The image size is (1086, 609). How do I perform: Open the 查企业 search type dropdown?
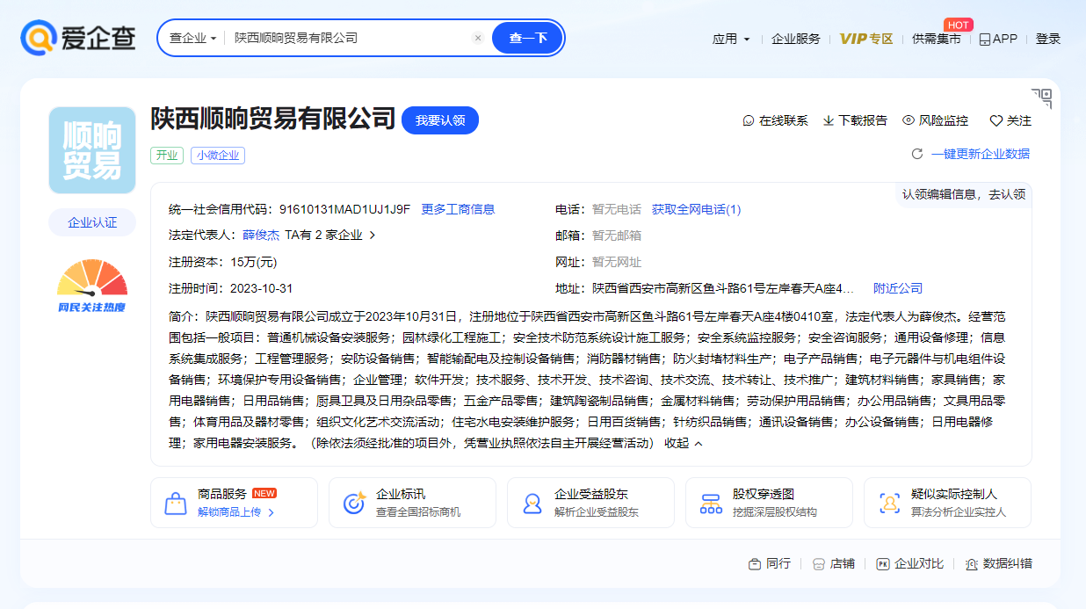[x=192, y=38]
